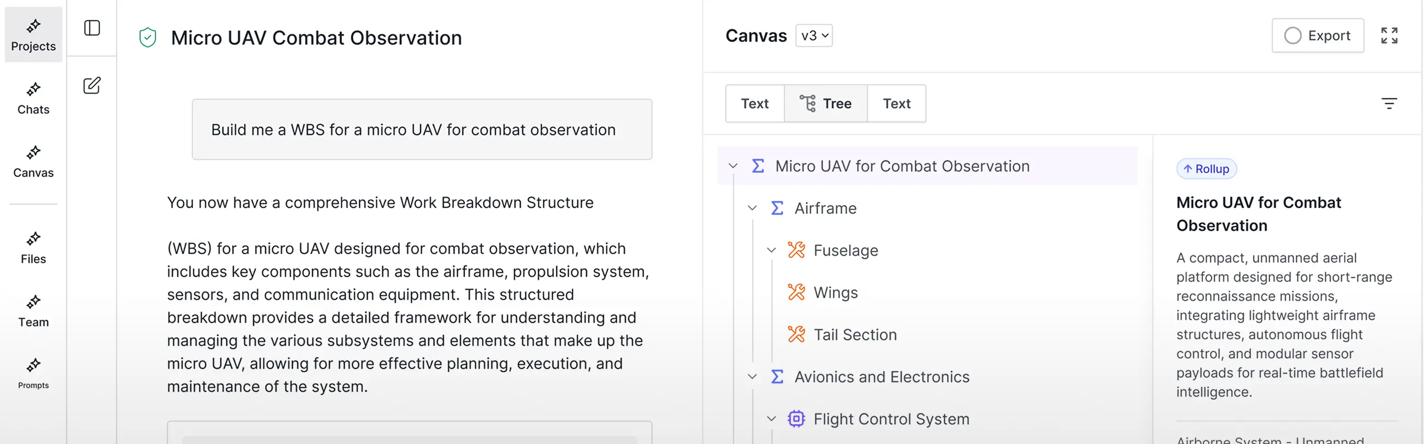
Task: Collapse the Fuselage node chevron
Action: tap(772, 250)
